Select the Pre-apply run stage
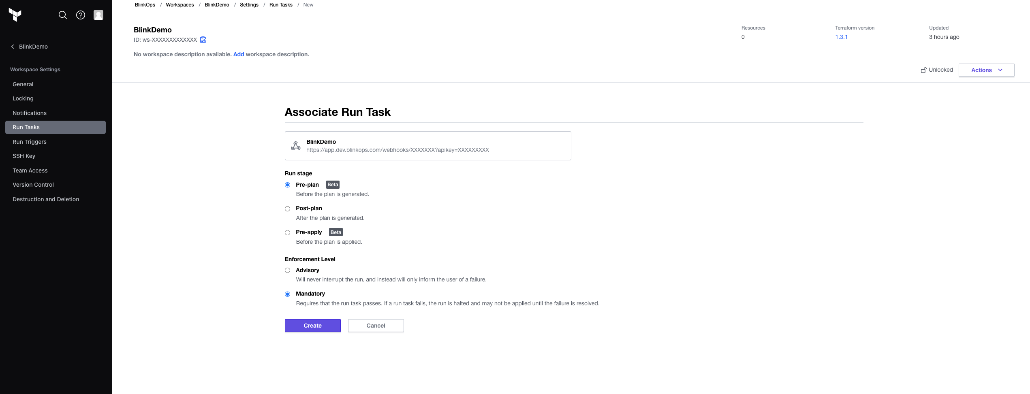Viewport: 1030px width, 394px height. (287, 232)
